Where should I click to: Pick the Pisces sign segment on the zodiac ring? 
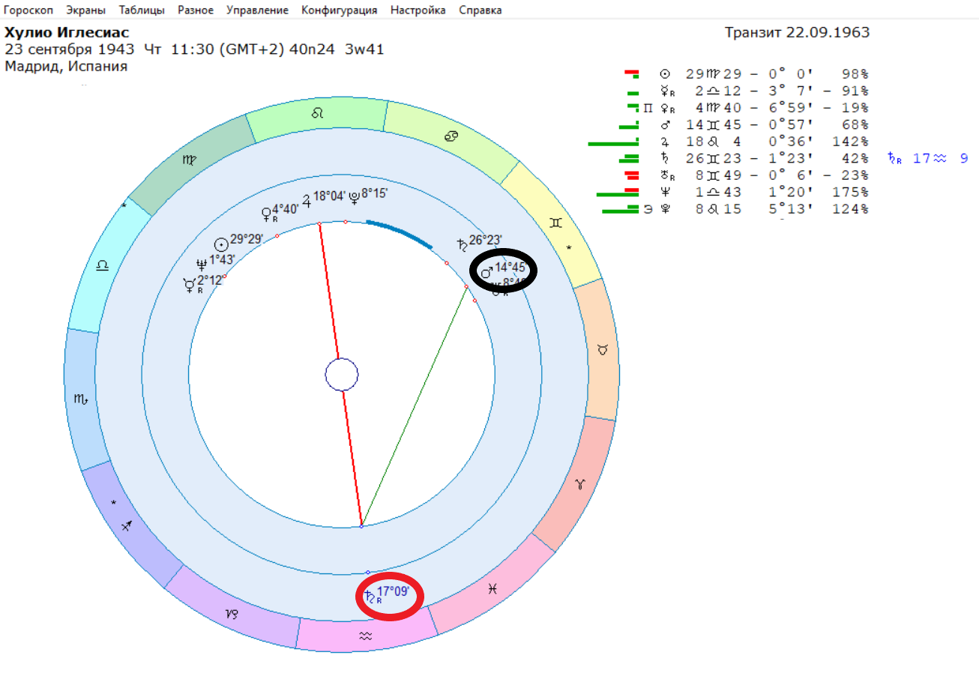[x=492, y=589]
